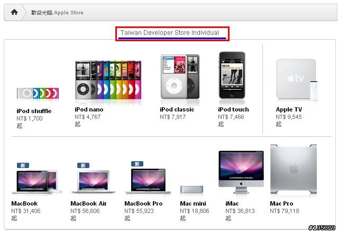The width and height of the screenshot is (338, 232).
Task: Click the price NT$ 1,700
Action: pos(30,118)
